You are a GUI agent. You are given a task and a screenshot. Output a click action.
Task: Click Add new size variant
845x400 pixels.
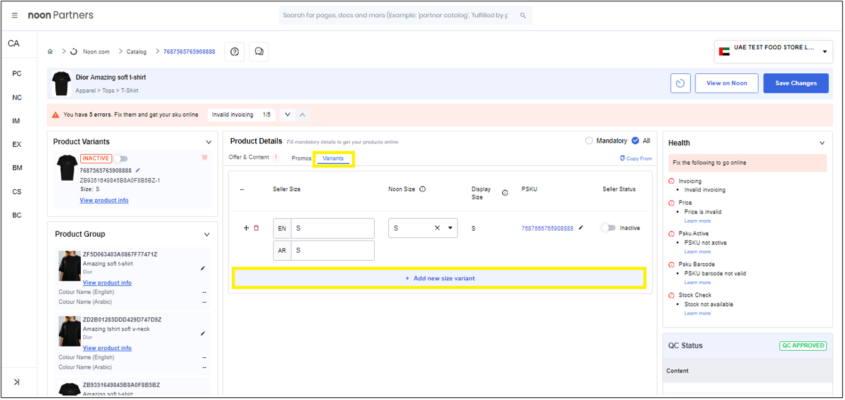pyautogui.click(x=440, y=278)
